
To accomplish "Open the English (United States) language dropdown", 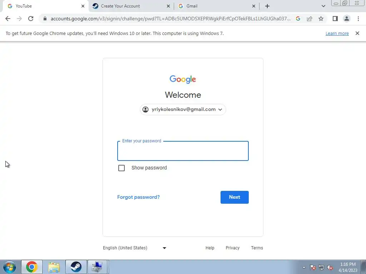I will click(x=135, y=248).
